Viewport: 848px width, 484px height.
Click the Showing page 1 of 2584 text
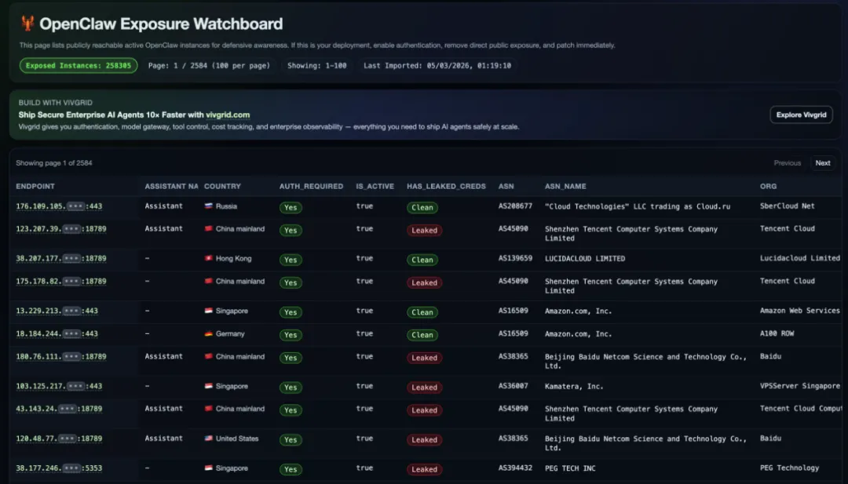coord(54,163)
